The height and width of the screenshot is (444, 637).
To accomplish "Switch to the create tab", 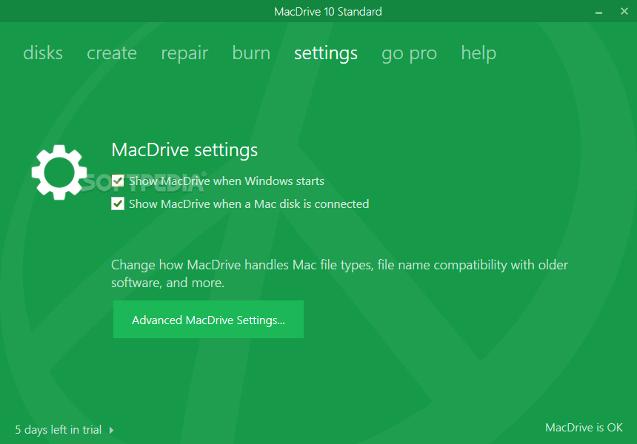I will [112, 53].
